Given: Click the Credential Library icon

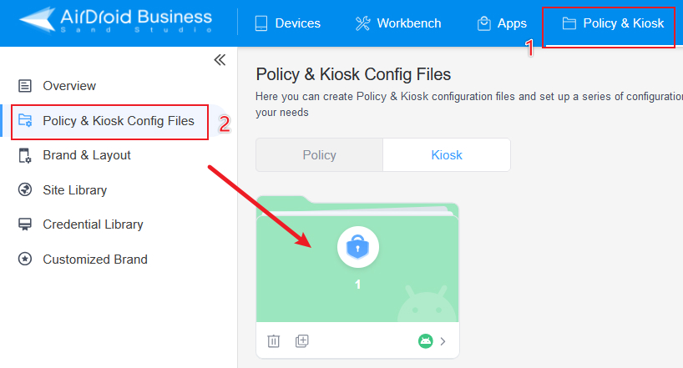Looking at the screenshot, I should click(25, 224).
